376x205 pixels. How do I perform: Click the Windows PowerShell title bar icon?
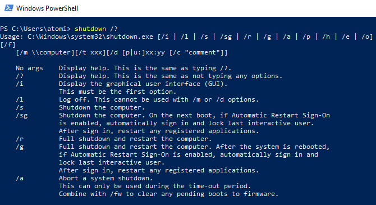(x=9, y=8)
